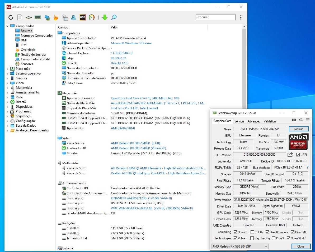The width and height of the screenshot is (315, 252).
Task: Switch to the Sensors tab in GPU-Z
Action: [x=239, y=121]
